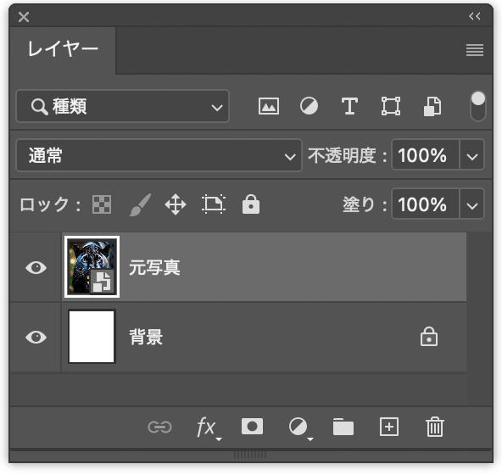
Task: Toggle layer filtering switch on/off
Action: coord(477,106)
